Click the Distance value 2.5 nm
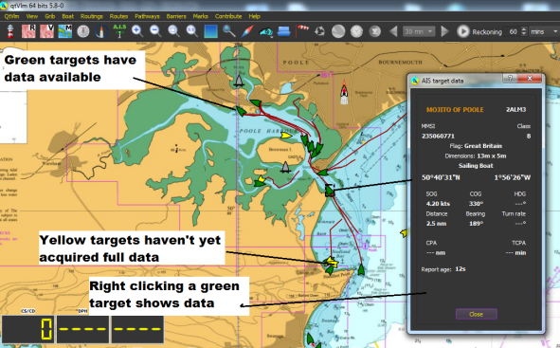 436,224
